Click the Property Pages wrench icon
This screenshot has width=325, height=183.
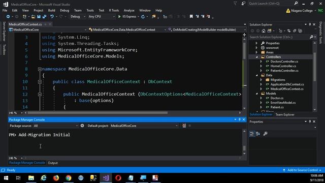pyautogui.click(x=265, y=134)
